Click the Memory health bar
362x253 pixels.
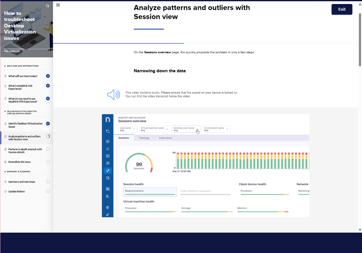point(263,212)
